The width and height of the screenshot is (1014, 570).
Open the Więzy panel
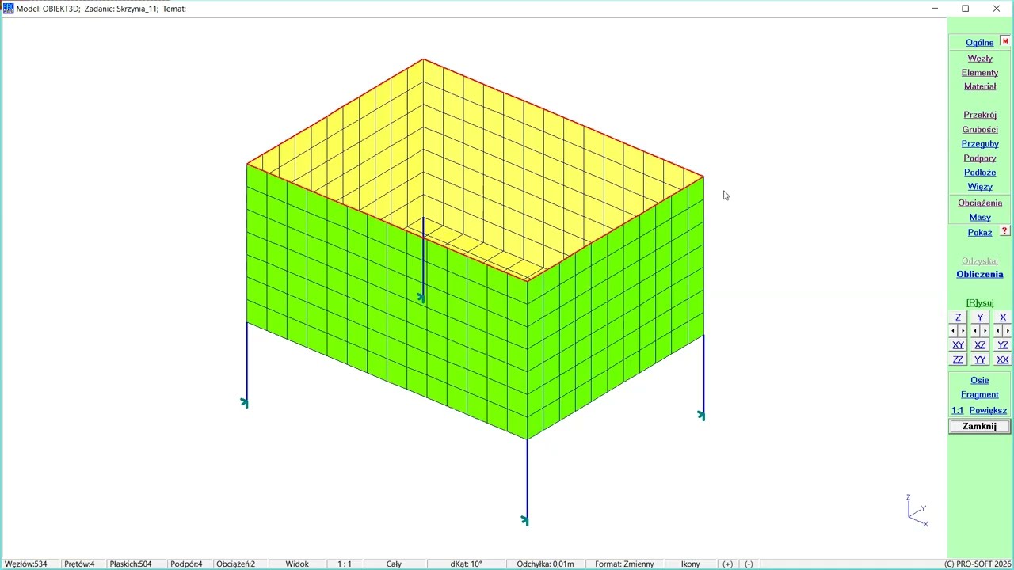tap(980, 187)
